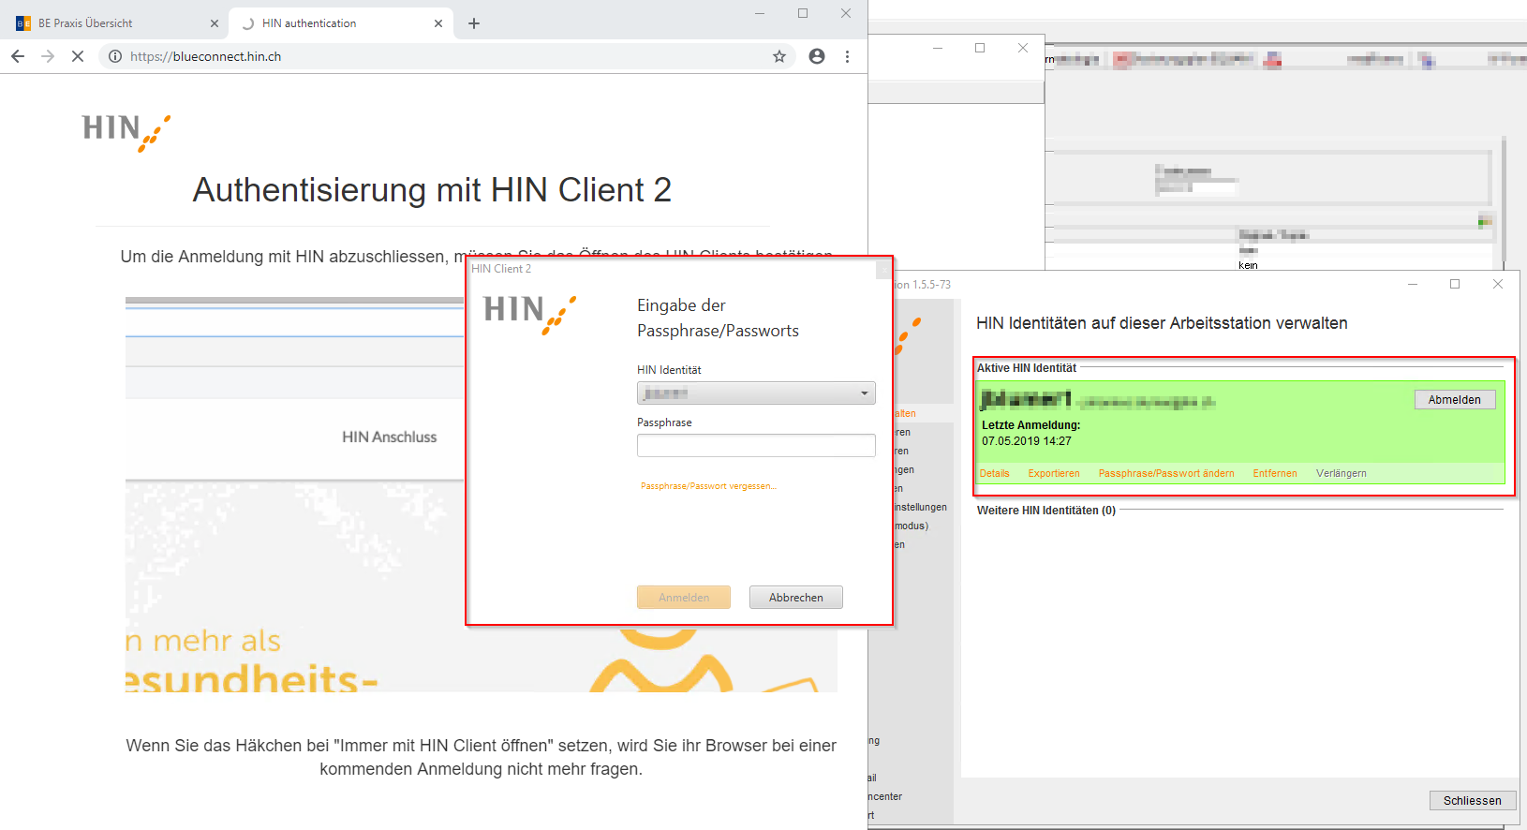Click Passphrase/Passwort ändern link
This screenshot has height=830, width=1527.
[x=1165, y=474]
